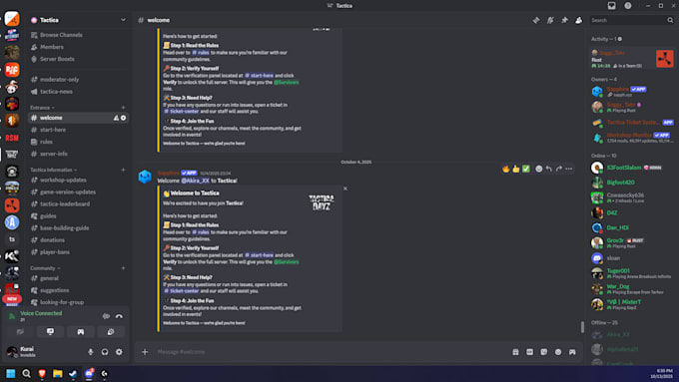The width and height of the screenshot is (679, 382).
Task: Open User Settings gear
Action: coord(119,352)
